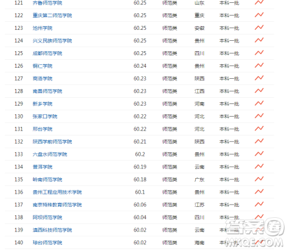The image size is (287, 250).
Task: View the trend icon in the 六盘水师范学院 row
Action: pos(259,154)
